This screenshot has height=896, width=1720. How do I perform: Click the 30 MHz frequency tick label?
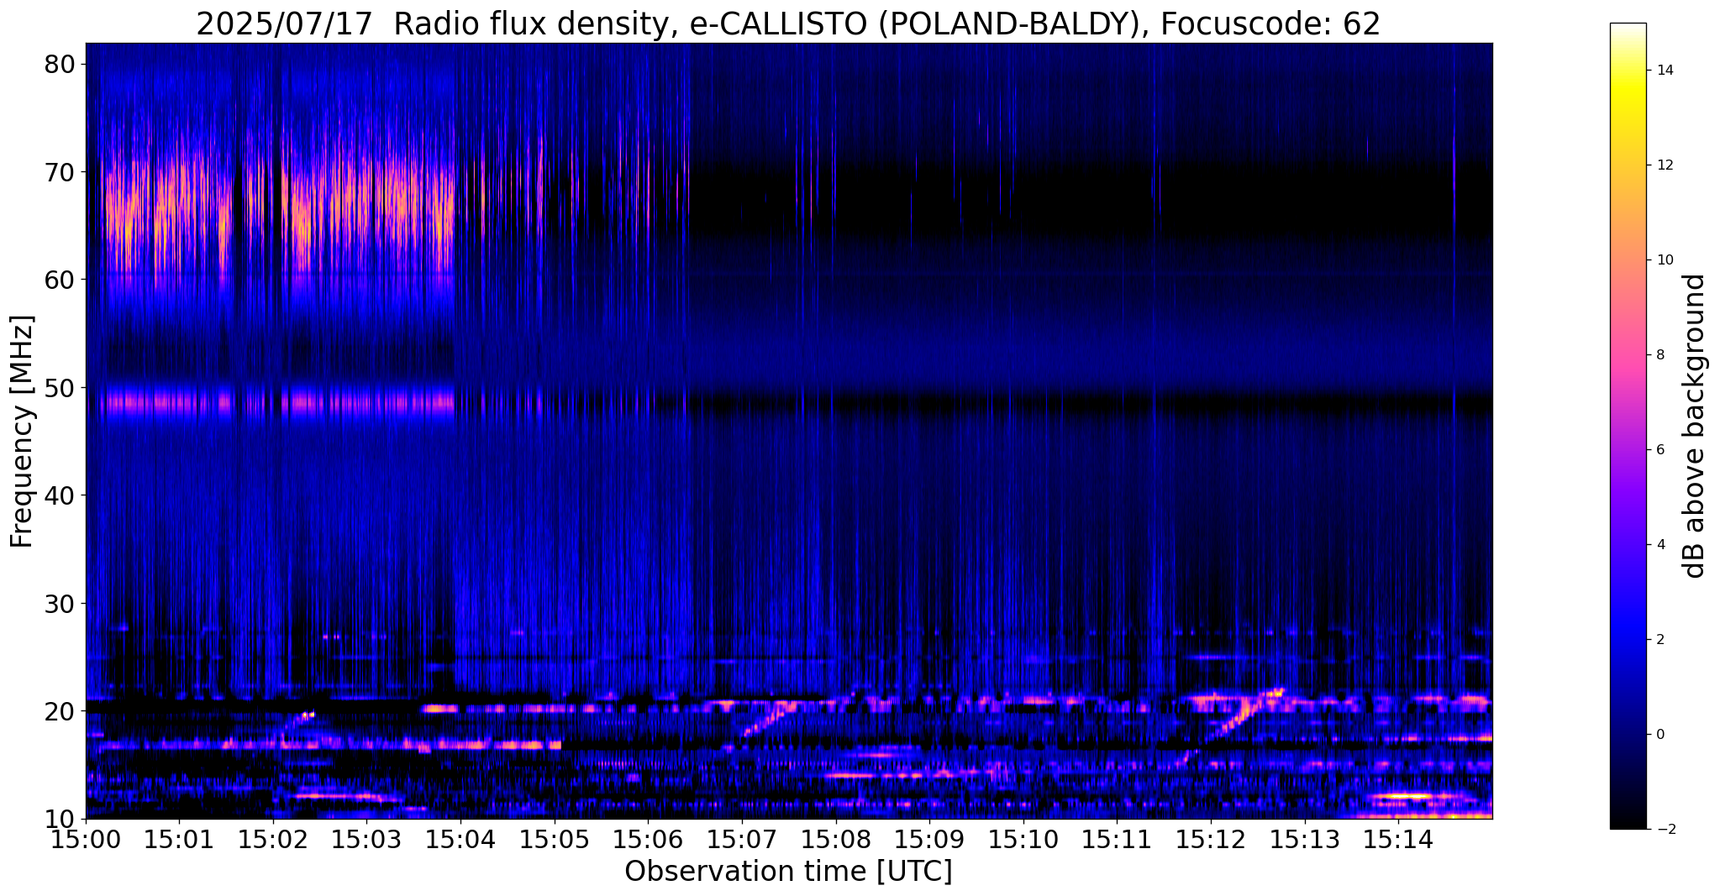60,603
